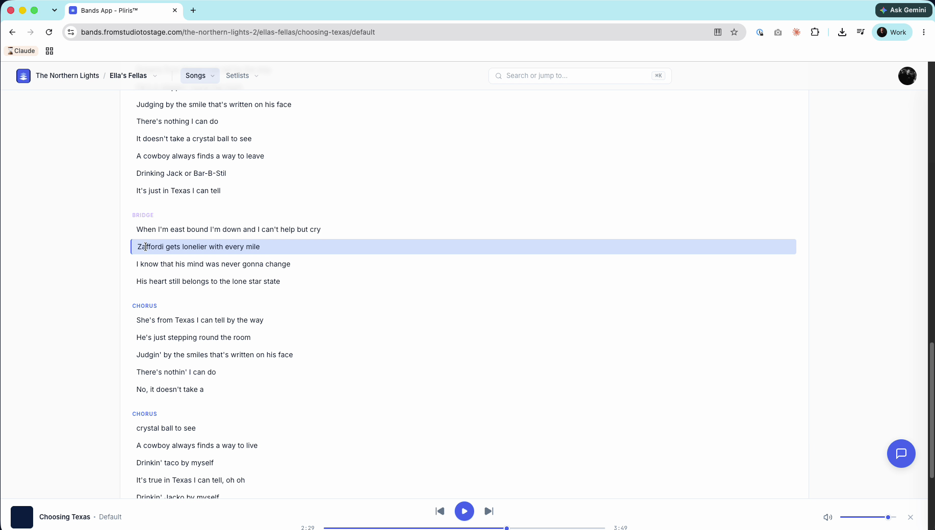Image resolution: width=935 pixels, height=530 pixels.
Task: Click the orange asterisk extension icon
Action: pos(796,32)
